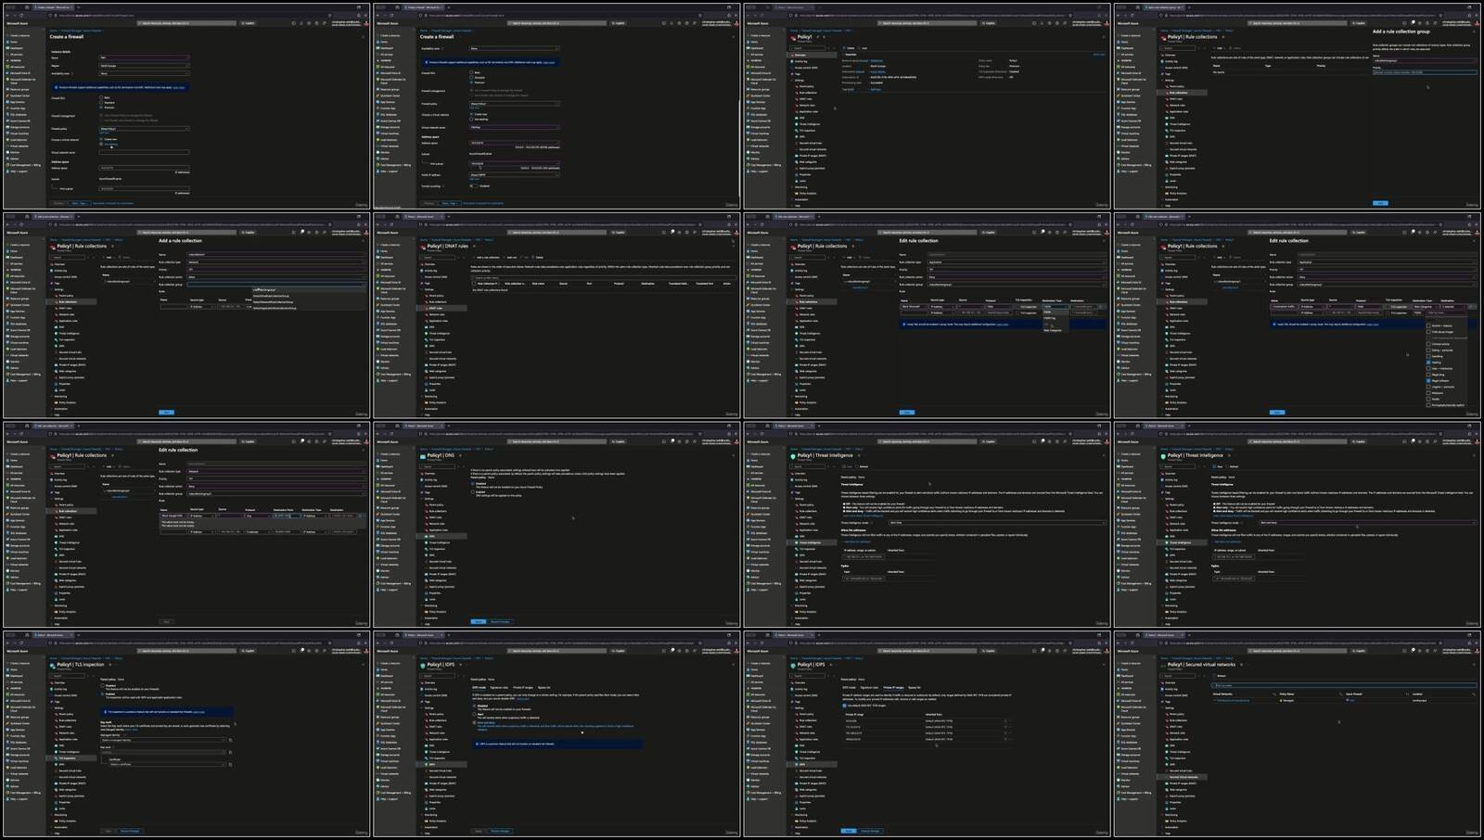This screenshot has width=1484, height=840.
Task: Click Virtual machines icon in TLS inspection window's Azure sidebar
Action: pos(7,761)
